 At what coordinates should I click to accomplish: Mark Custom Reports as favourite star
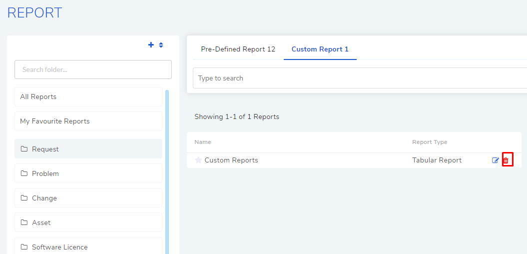click(x=198, y=160)
